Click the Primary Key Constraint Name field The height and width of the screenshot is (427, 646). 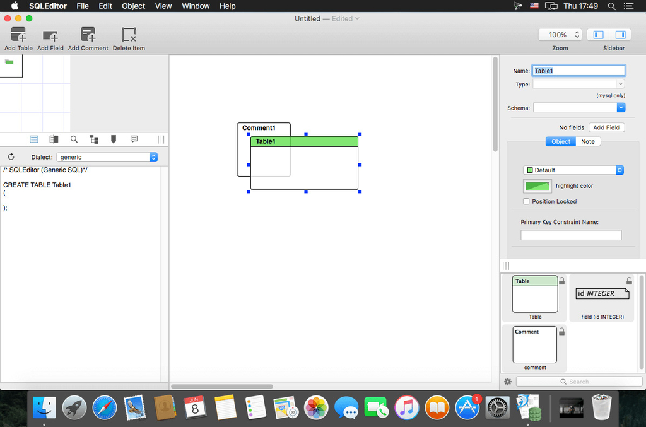coord(571,235)
